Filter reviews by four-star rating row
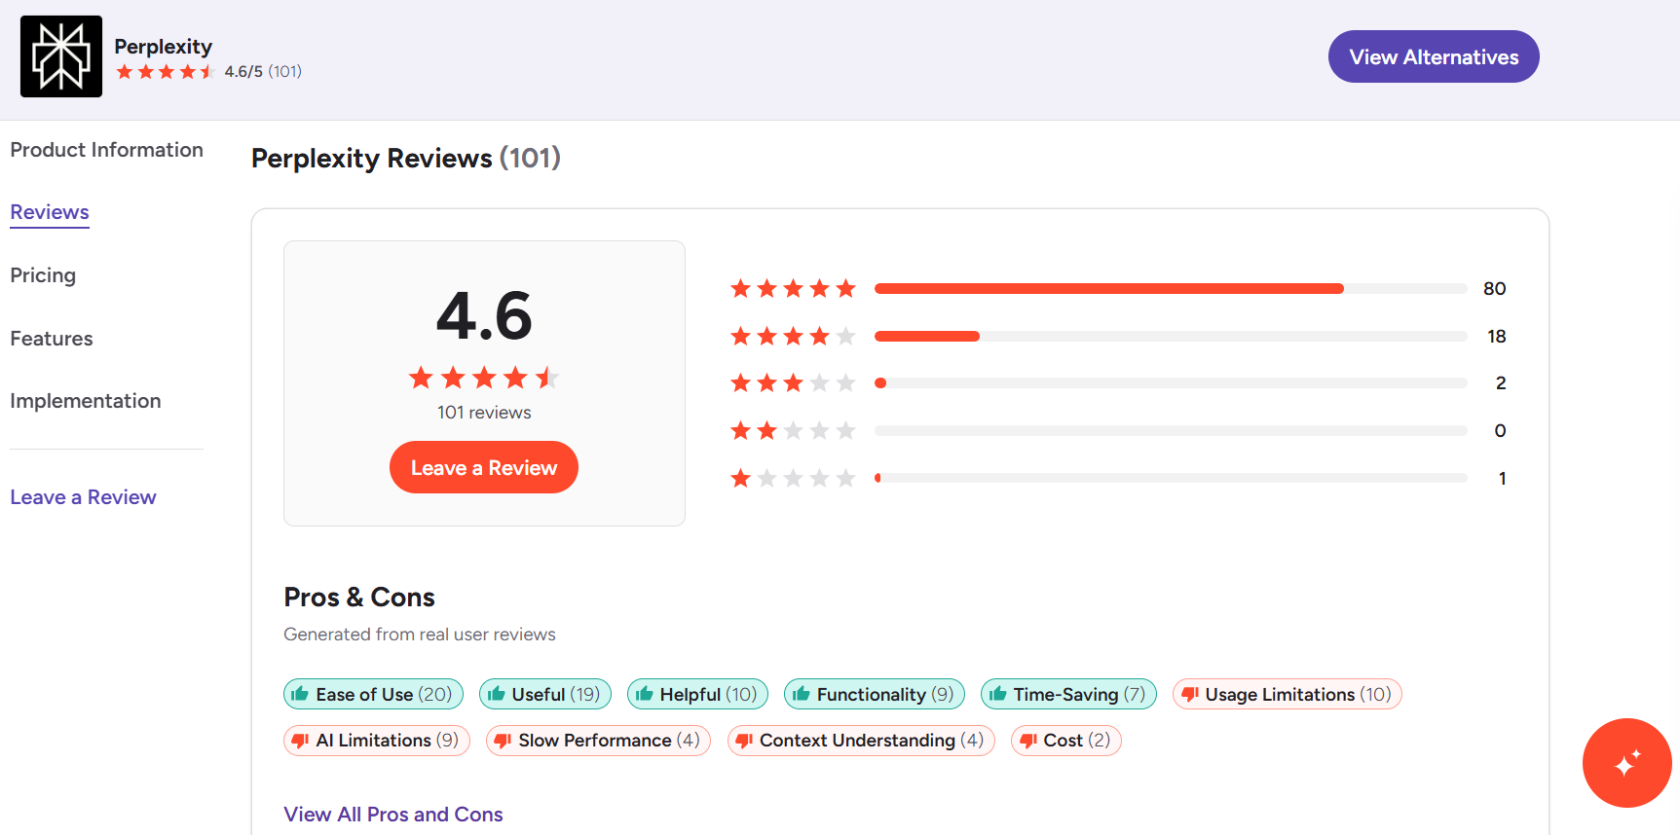 1118,336
